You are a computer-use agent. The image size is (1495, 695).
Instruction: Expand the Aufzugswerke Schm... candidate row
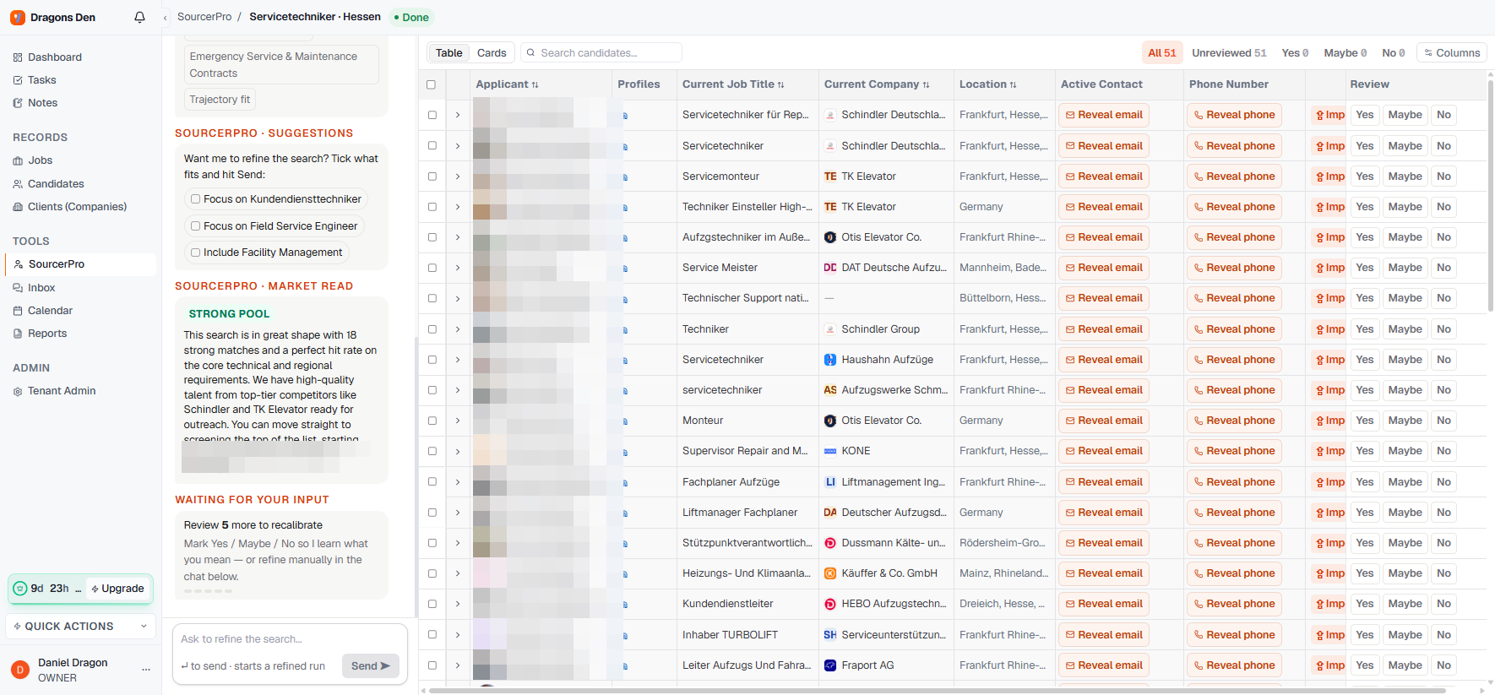[x=458, y=390]
